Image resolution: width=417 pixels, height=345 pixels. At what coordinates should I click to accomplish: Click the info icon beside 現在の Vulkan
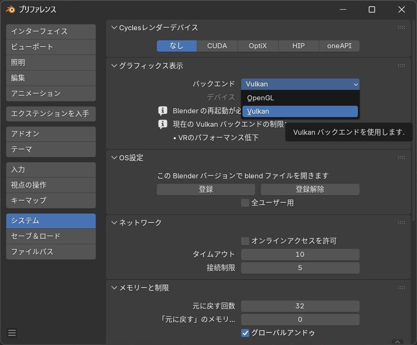click(x=163, y=124)
